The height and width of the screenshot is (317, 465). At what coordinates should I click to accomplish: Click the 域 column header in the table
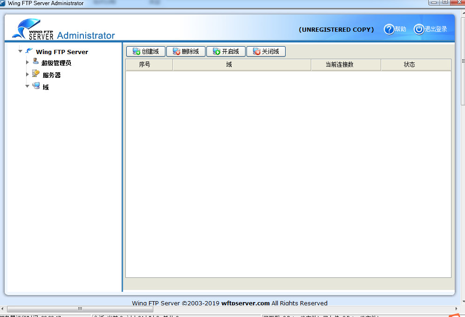click(242, 65)
